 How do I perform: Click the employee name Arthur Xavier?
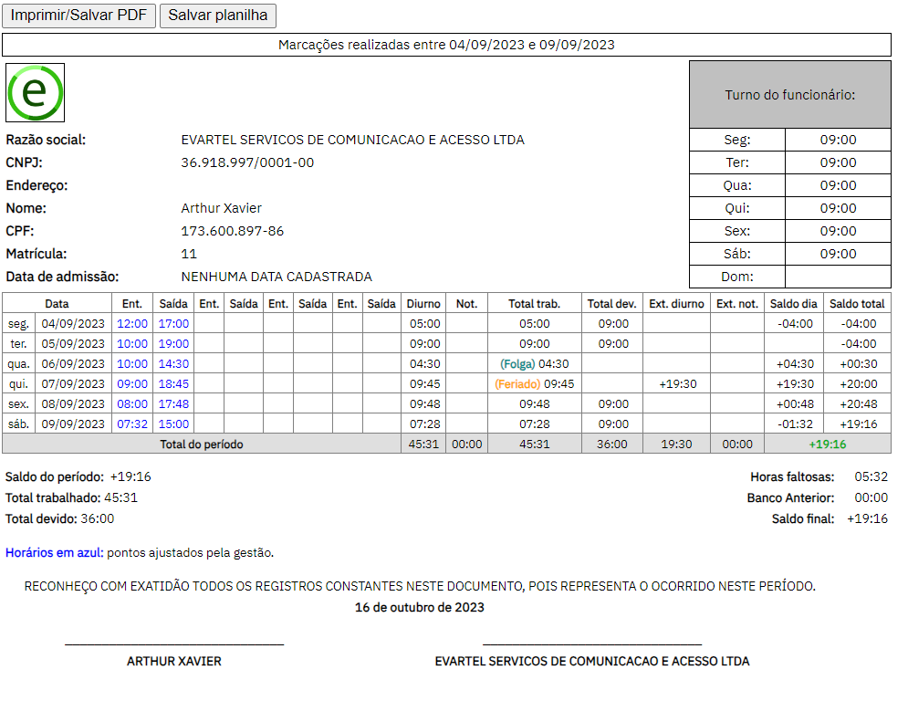point(221,208)
